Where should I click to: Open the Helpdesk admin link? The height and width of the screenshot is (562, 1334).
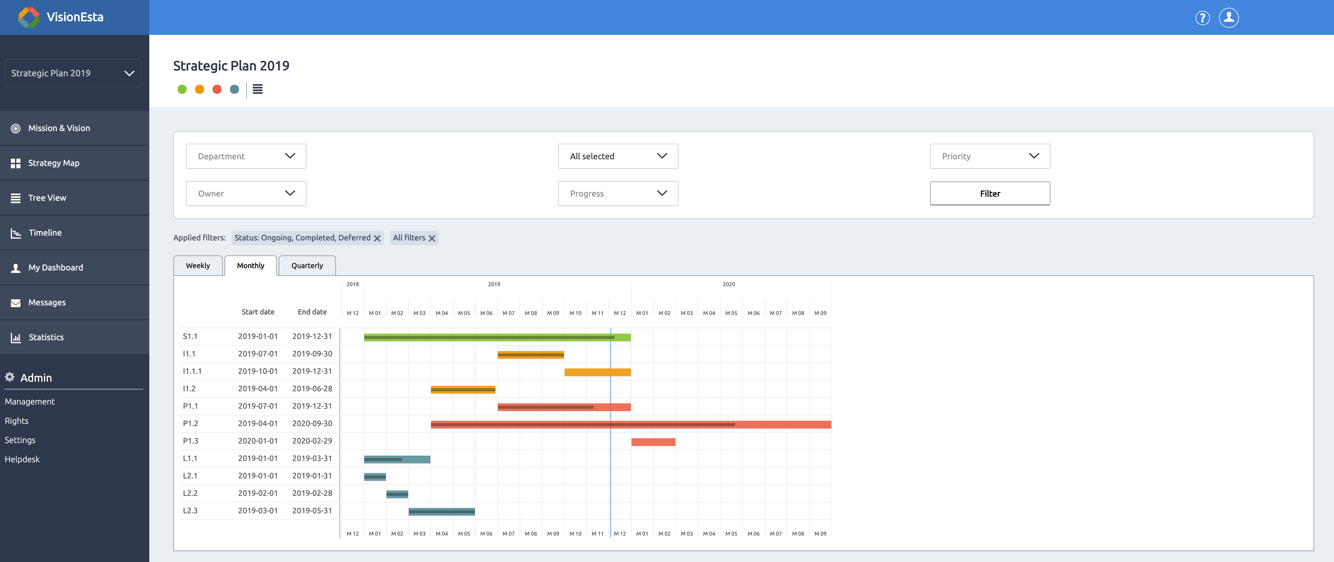pos(22,459)
